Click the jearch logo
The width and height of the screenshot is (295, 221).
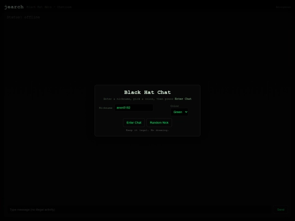click(14, 7)
